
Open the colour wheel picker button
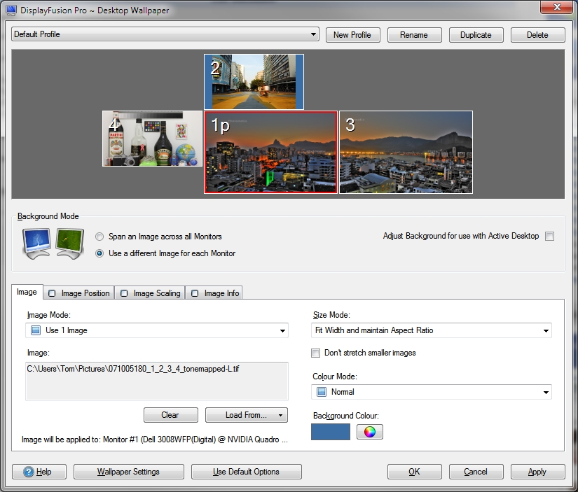[x=370, y=432]
